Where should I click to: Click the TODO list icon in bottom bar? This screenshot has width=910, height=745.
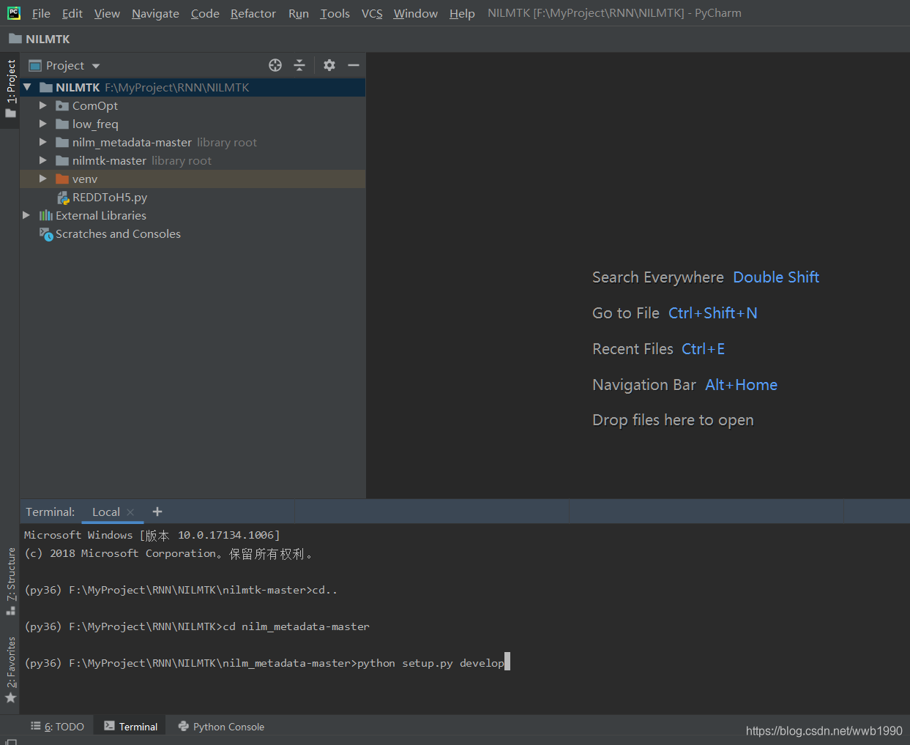35,726
